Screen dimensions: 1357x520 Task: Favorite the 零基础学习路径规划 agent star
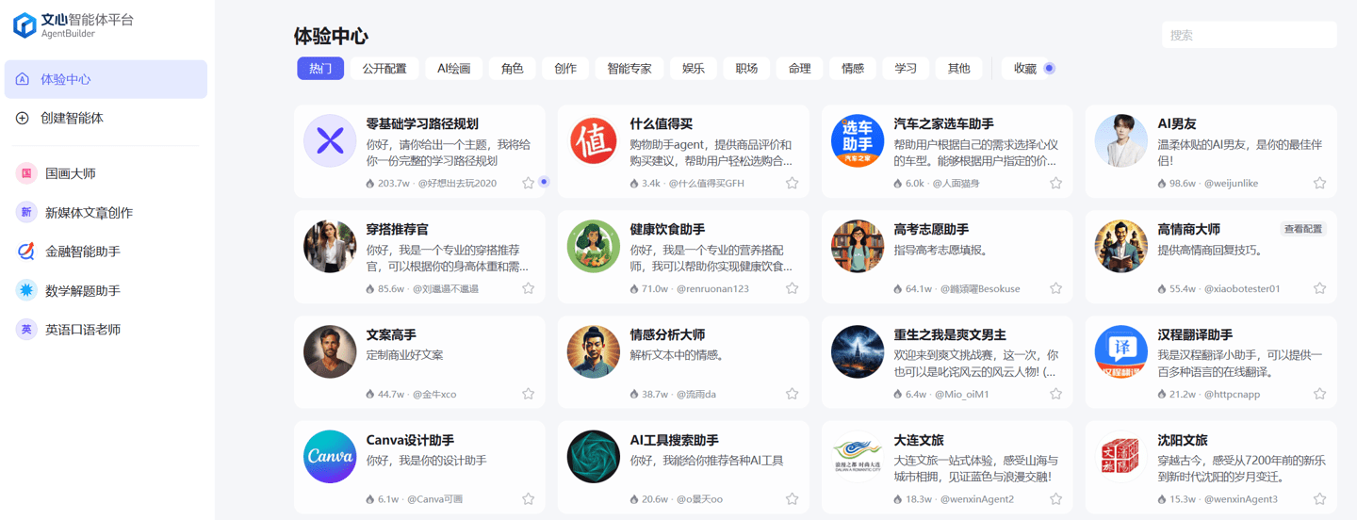pos(529,184)
